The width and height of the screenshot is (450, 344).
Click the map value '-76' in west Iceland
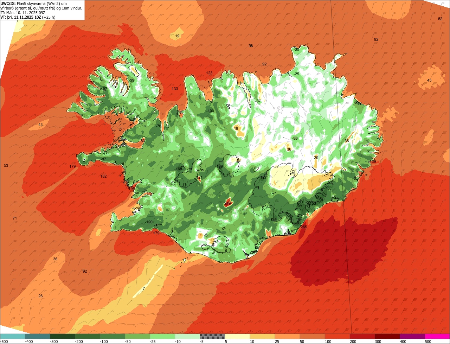pos(159,126)
